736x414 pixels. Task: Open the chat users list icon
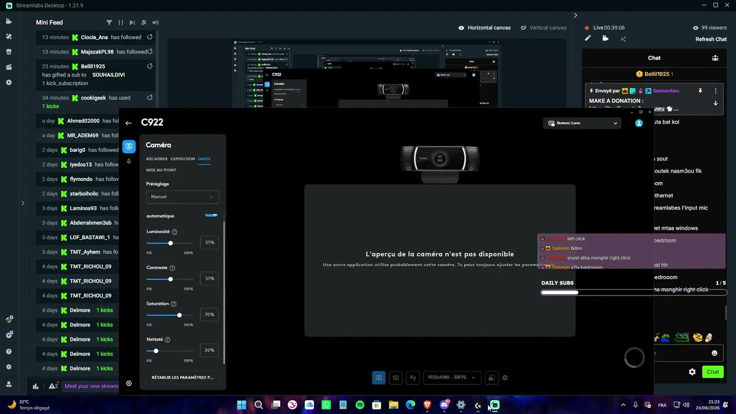(715, 58)
